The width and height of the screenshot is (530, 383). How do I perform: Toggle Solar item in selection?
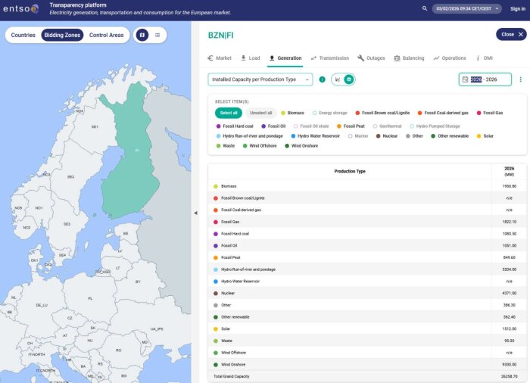(485, 136)
